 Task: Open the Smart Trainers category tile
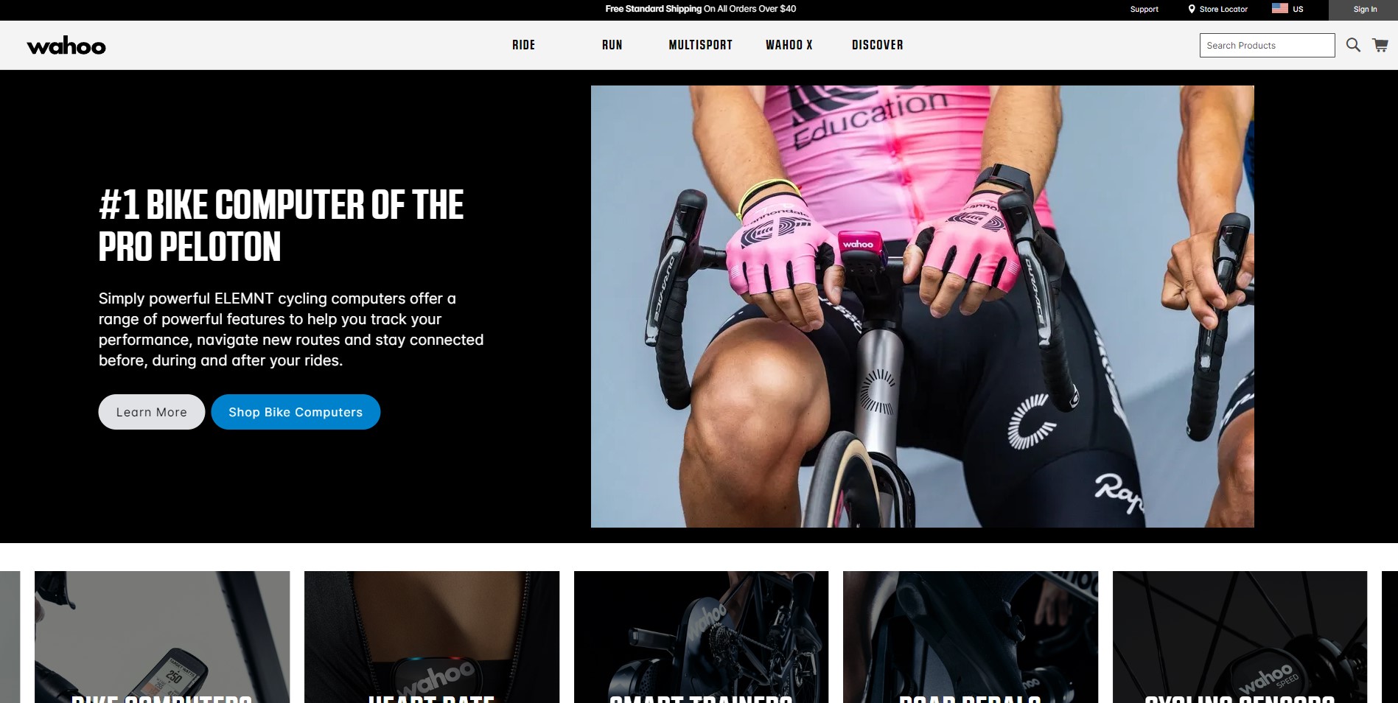pos(701,637)
